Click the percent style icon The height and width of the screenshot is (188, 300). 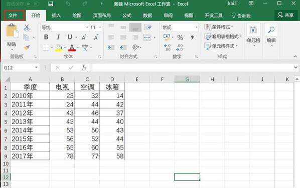180,37
